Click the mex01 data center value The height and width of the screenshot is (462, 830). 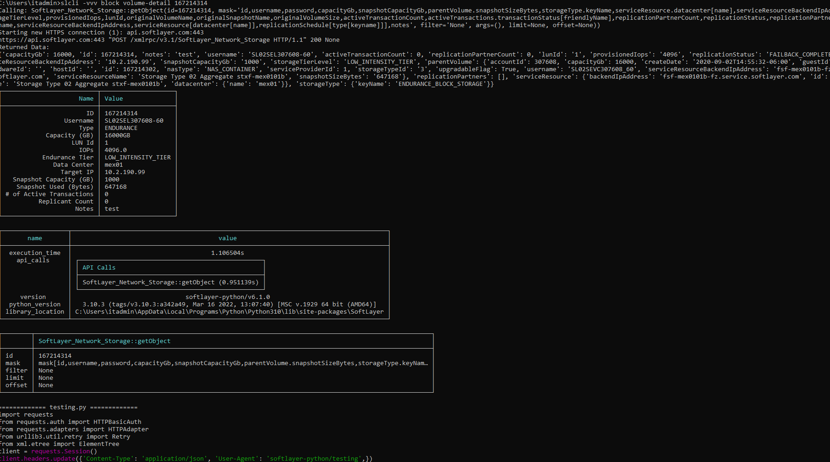(x=114, y=165)
